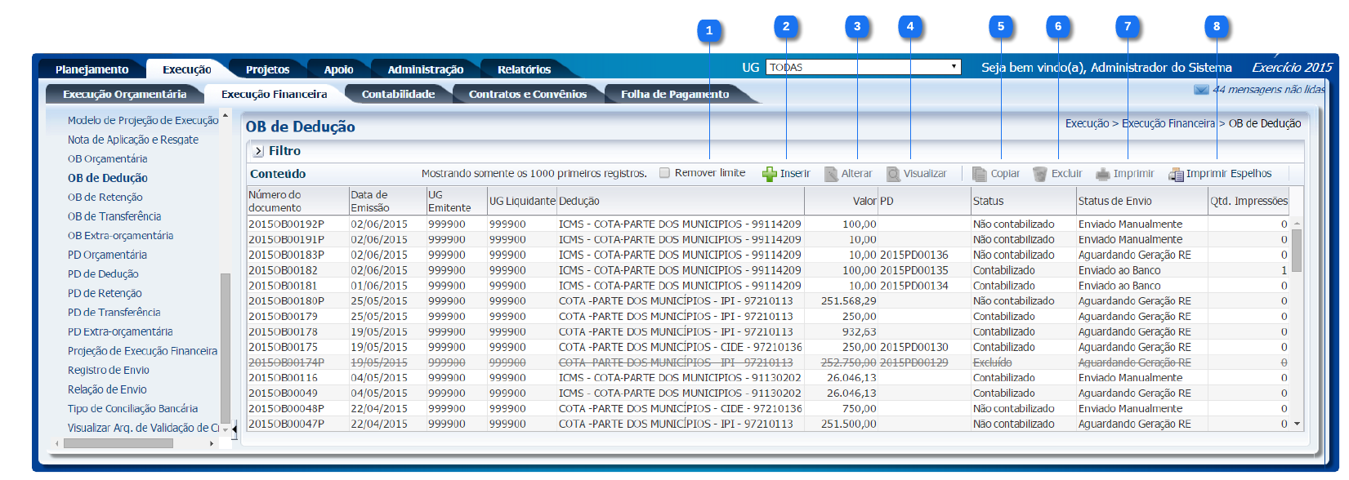Click the Visualizar magnifier icon
The width and height of the screenshot is (1349, 480).
894,174
